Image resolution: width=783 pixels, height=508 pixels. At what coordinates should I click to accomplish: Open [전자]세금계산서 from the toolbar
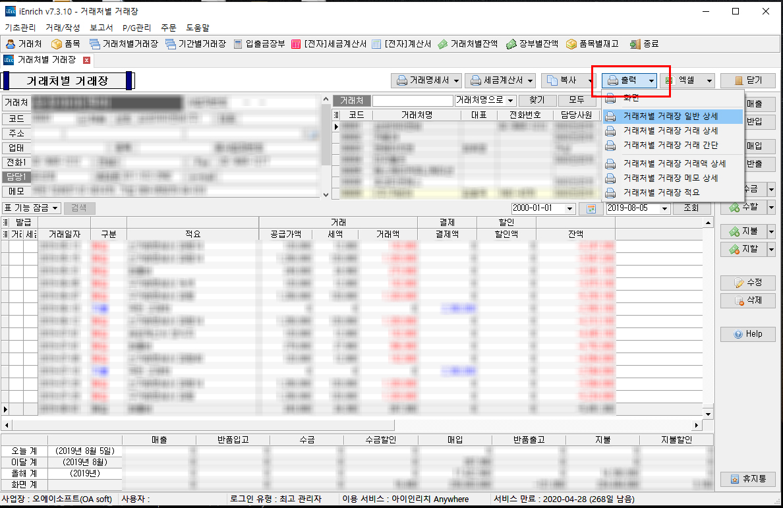point(328,44)
